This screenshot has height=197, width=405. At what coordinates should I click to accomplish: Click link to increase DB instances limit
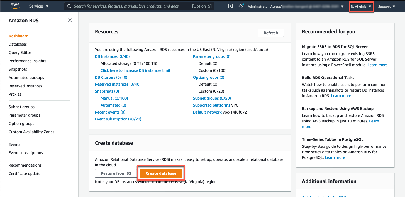[135, 70]
